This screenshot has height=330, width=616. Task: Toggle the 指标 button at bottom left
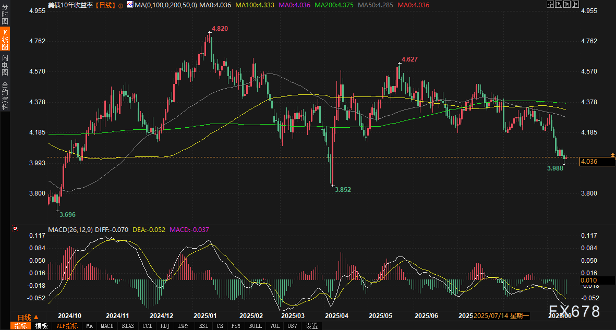(21, 326)
